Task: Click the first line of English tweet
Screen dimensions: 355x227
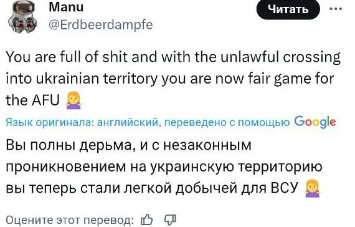Action: click(173, 57)
